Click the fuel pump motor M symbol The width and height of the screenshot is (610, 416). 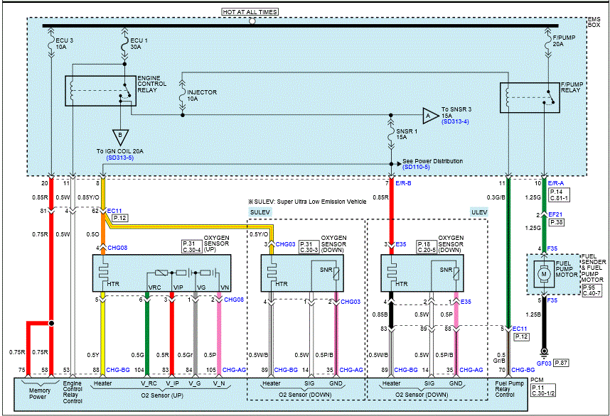(x=544, y=273)
